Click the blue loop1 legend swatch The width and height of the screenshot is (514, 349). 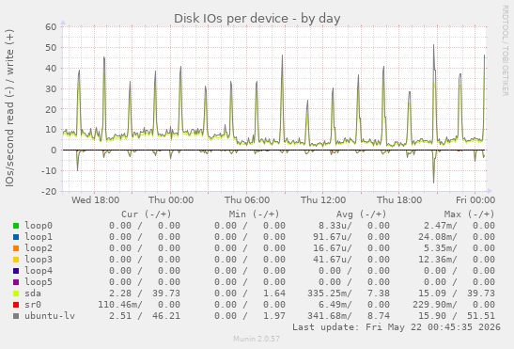coord(16,237)
